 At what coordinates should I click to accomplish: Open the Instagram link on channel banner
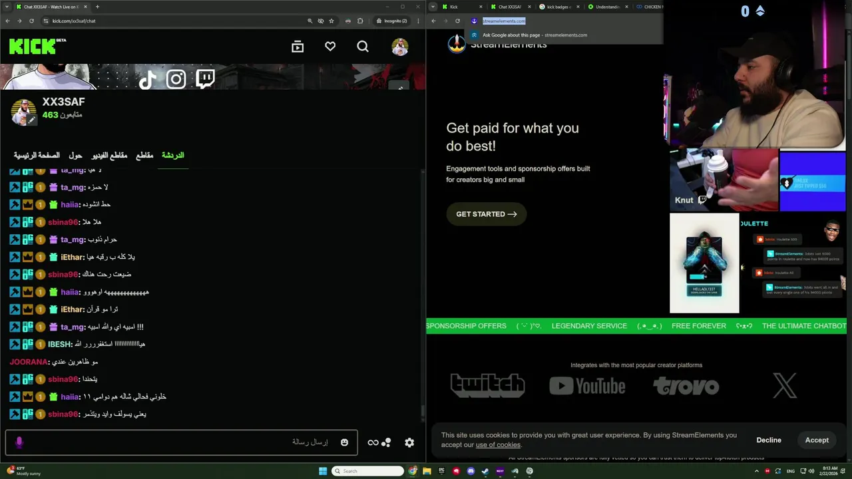click(176, 80)
